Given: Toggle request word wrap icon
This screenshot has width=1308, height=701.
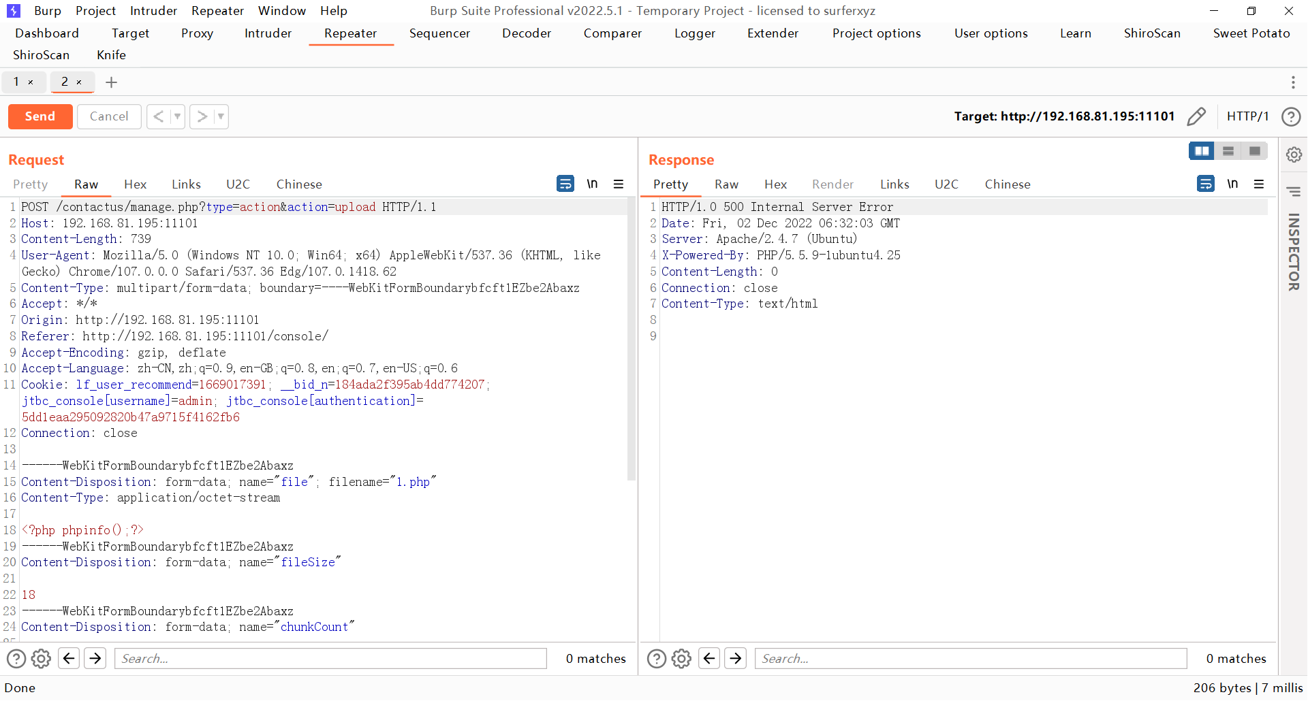Looking at the screenshot, I should [x=565, y=184].
